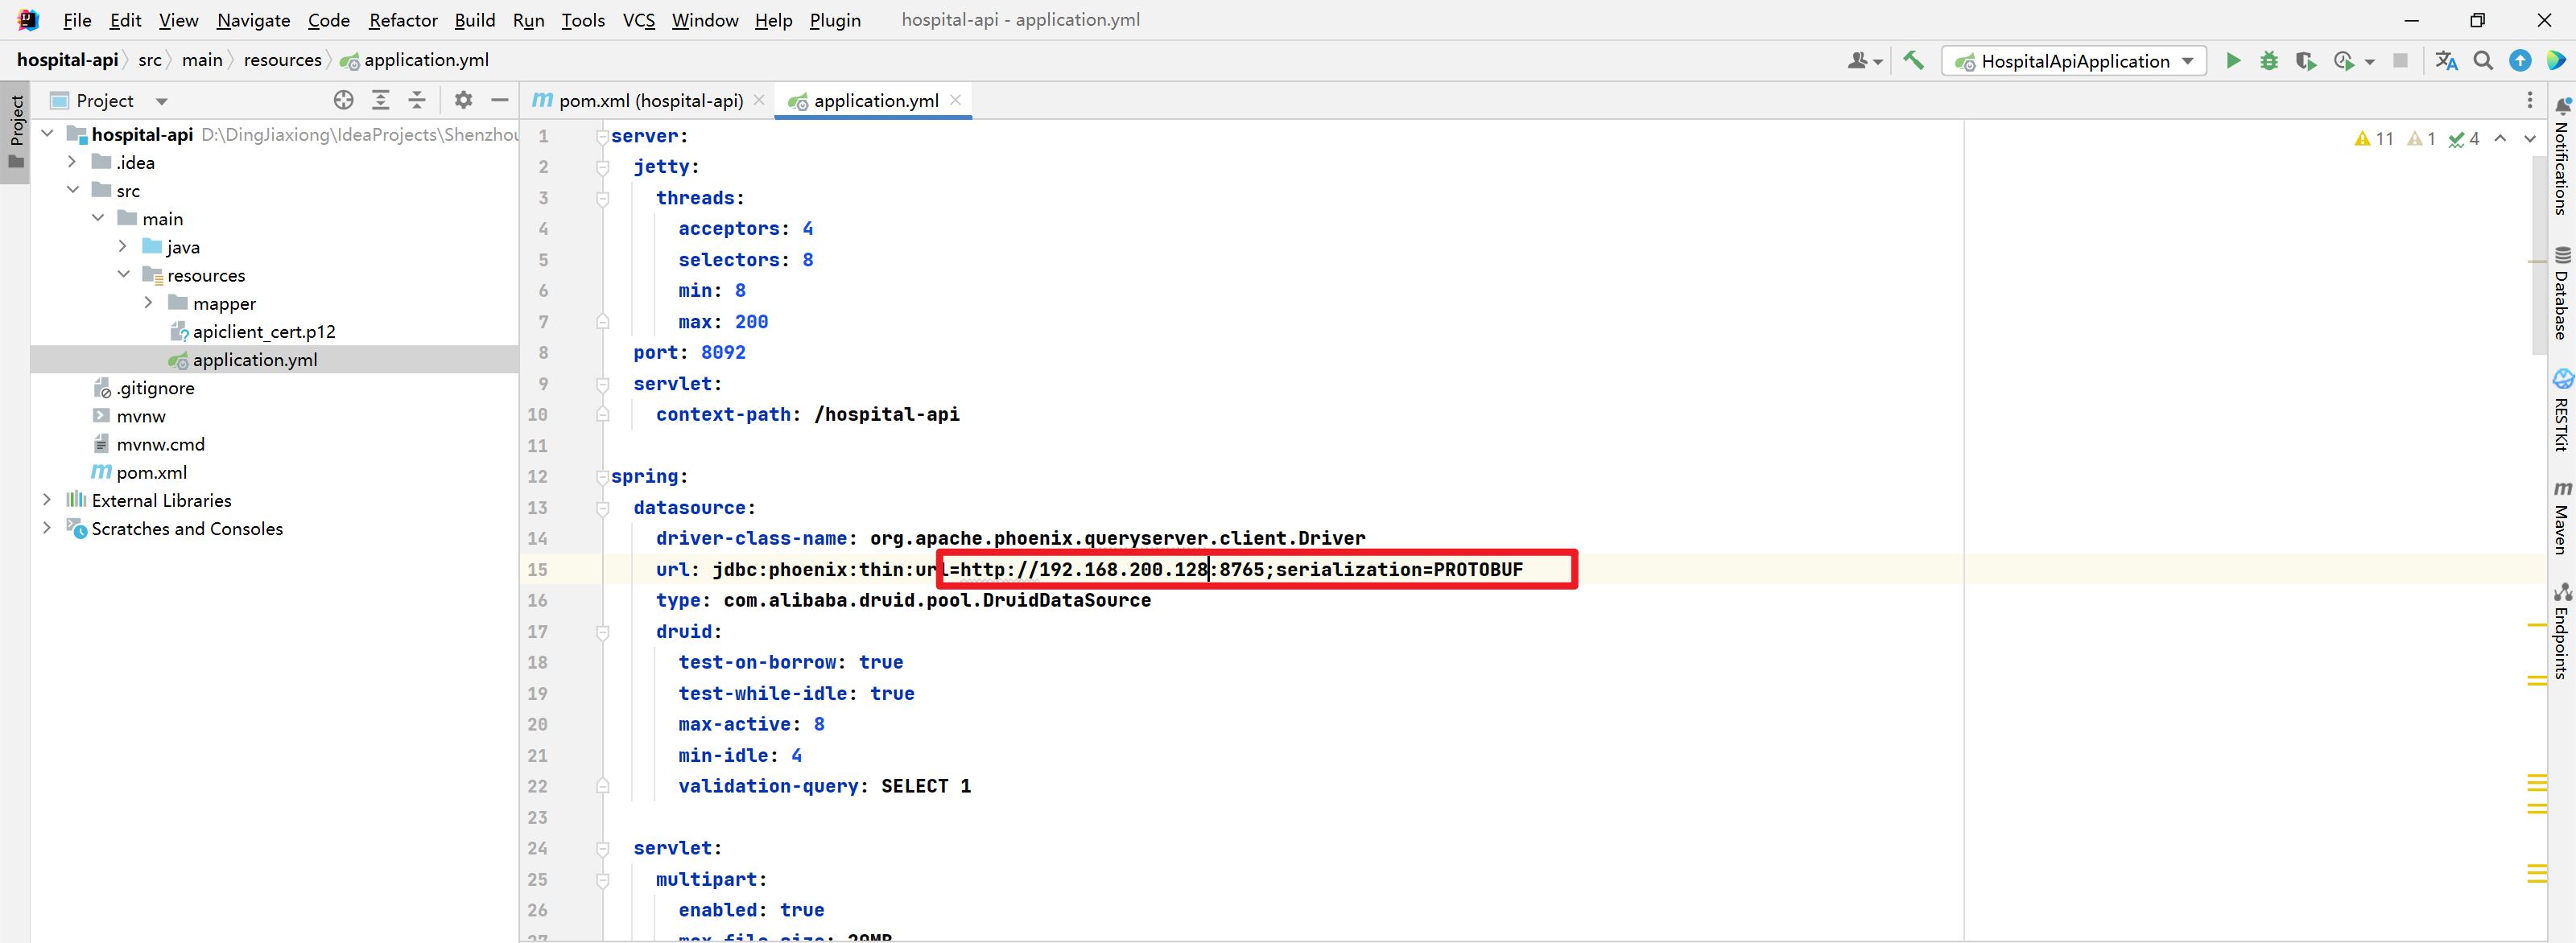This screenshot has height=943, width=2576.
Task: Collapse the src folder node
Action: (x=72, y=190)
